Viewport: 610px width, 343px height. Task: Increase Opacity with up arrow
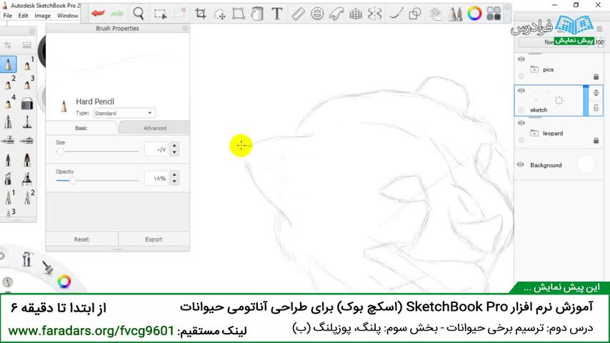tap(174, 174)
